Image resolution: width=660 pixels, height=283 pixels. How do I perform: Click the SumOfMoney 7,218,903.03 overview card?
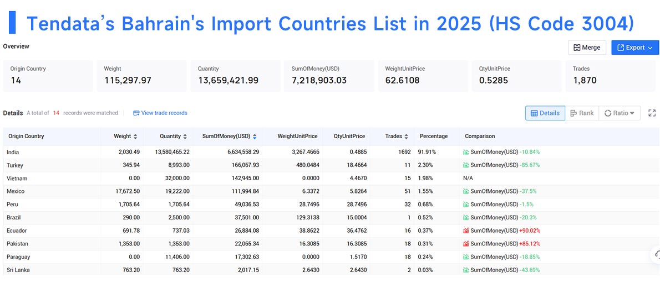[329, 76]
